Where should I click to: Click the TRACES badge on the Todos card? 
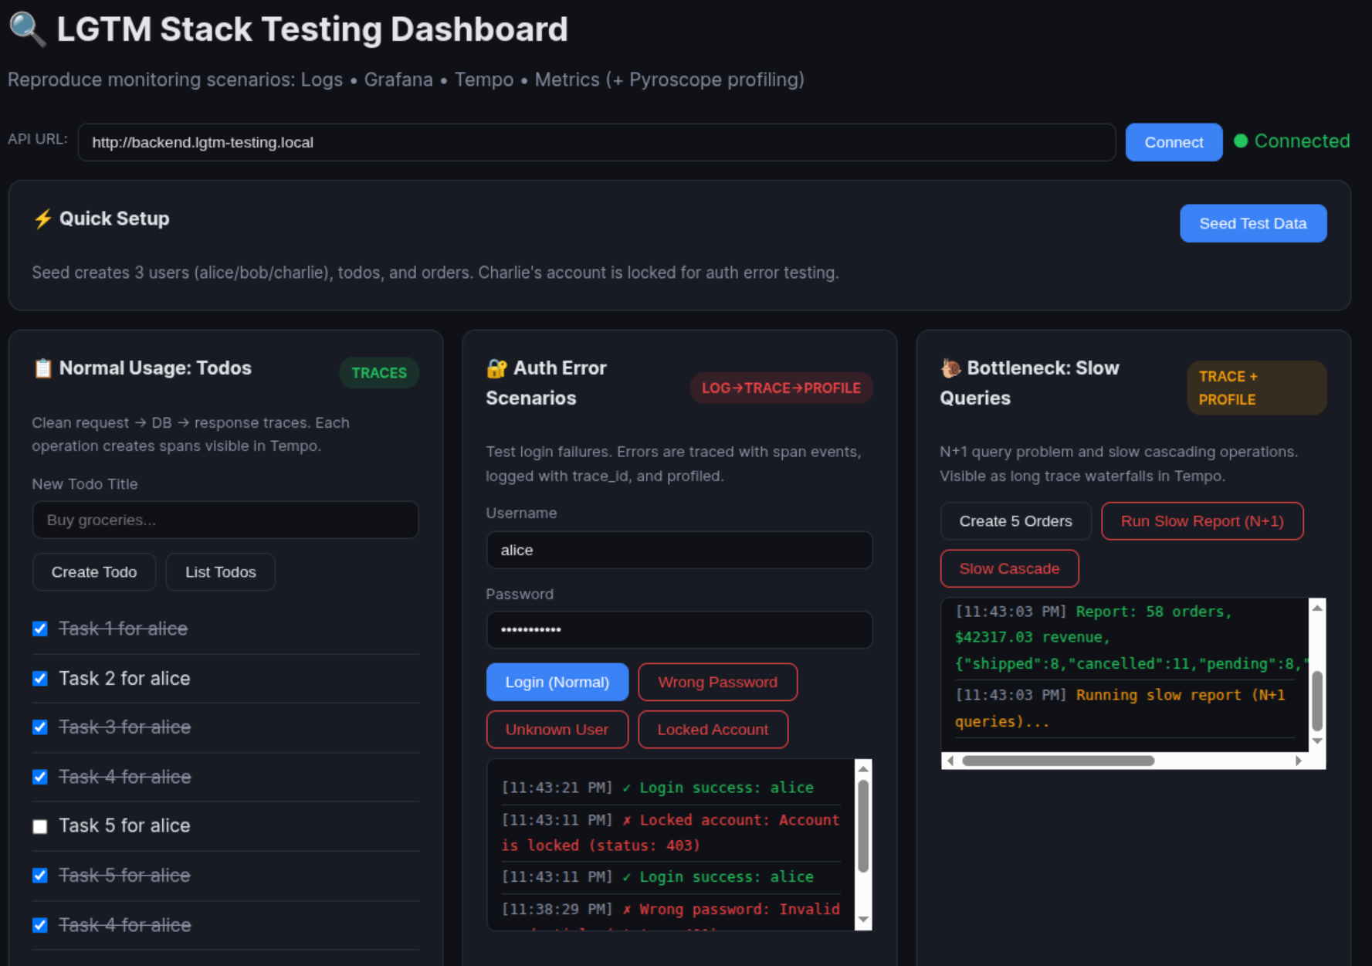click(x=378, y=373)
